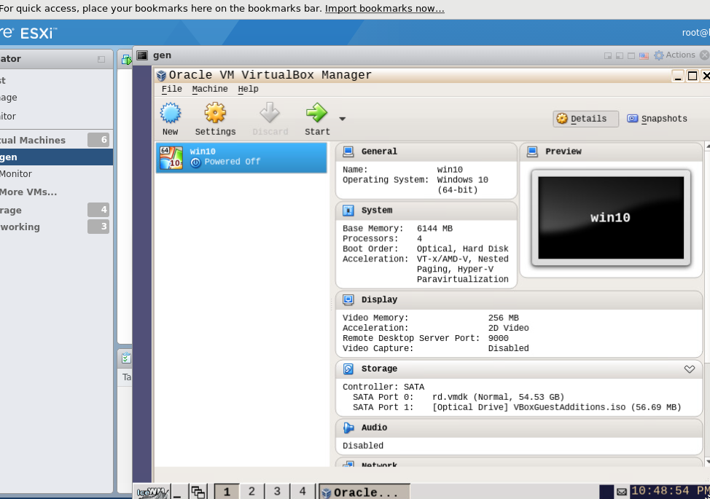Click the details pane scroll-down arrow

pos(707,462)
